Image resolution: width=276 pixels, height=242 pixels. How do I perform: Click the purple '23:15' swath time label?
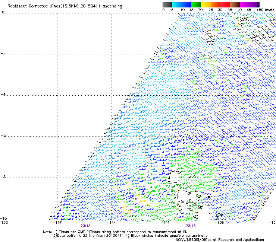85,226
